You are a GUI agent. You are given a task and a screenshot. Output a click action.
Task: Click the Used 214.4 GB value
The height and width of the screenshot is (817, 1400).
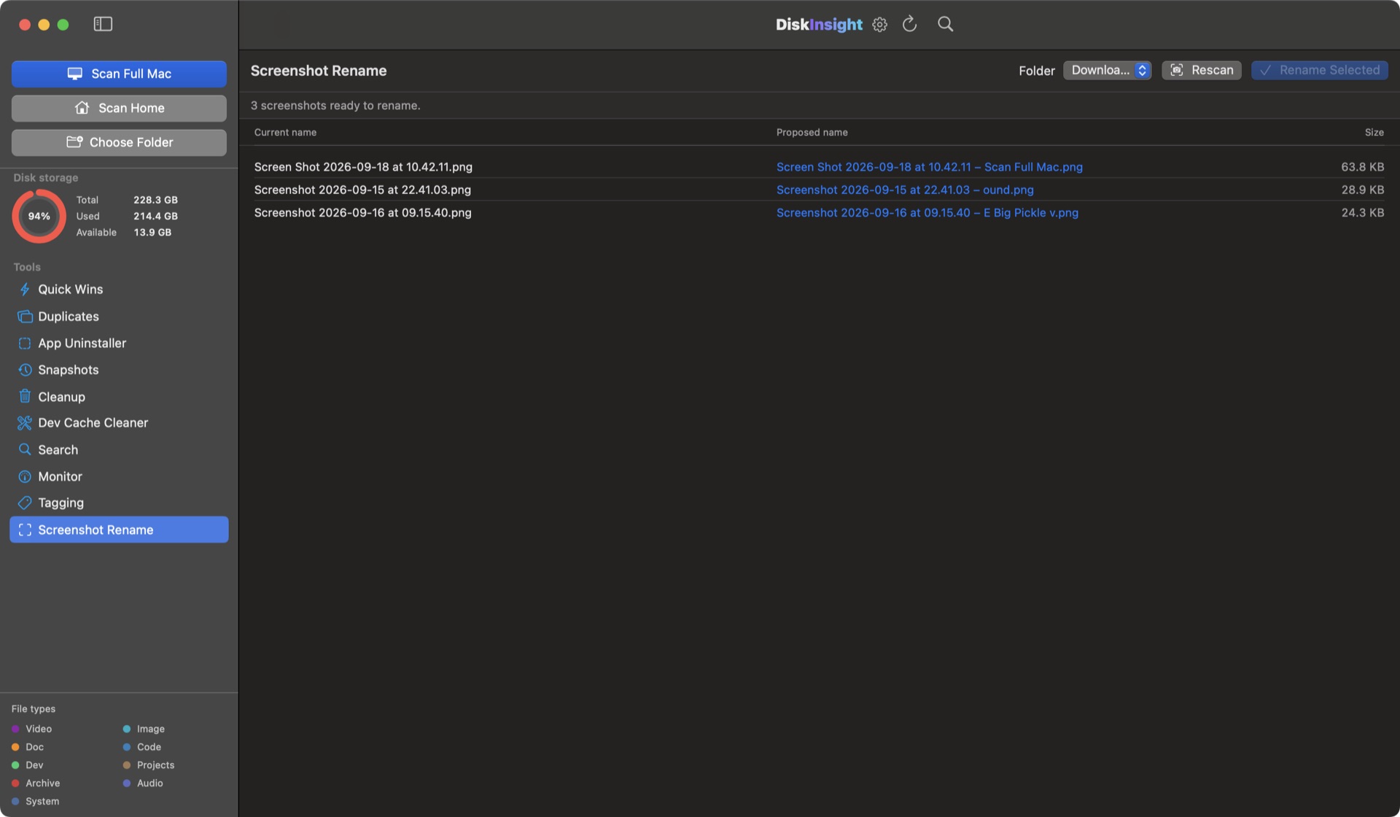coord(155,216)
